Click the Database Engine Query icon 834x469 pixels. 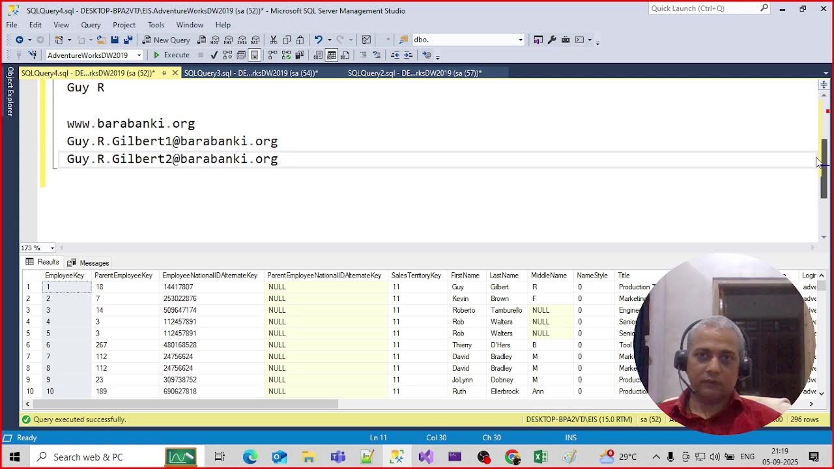(201, 40)
